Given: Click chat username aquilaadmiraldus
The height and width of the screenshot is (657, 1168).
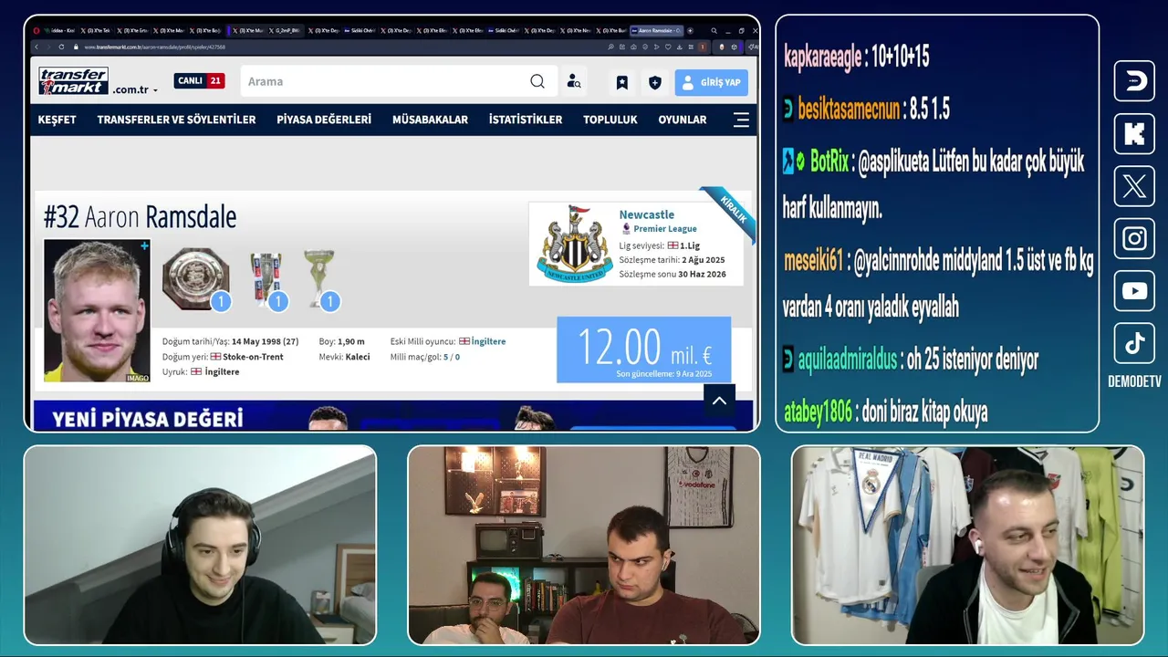Looking at the screenshot, I should 848,360.
